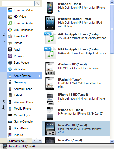The width and height of the screenshot is (114, 149).
Task: Expand the Apple Device submenu arrow
Action: click(39, 76)
